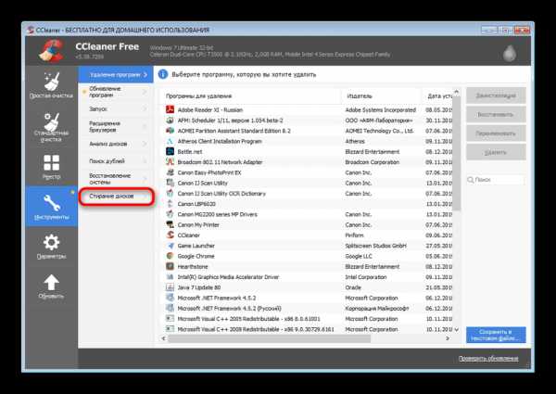Click horizontal scrollbar thumb under list
The height and width of the screenshot is (394, 556).
pyautogui.click(x=269, y=338)
